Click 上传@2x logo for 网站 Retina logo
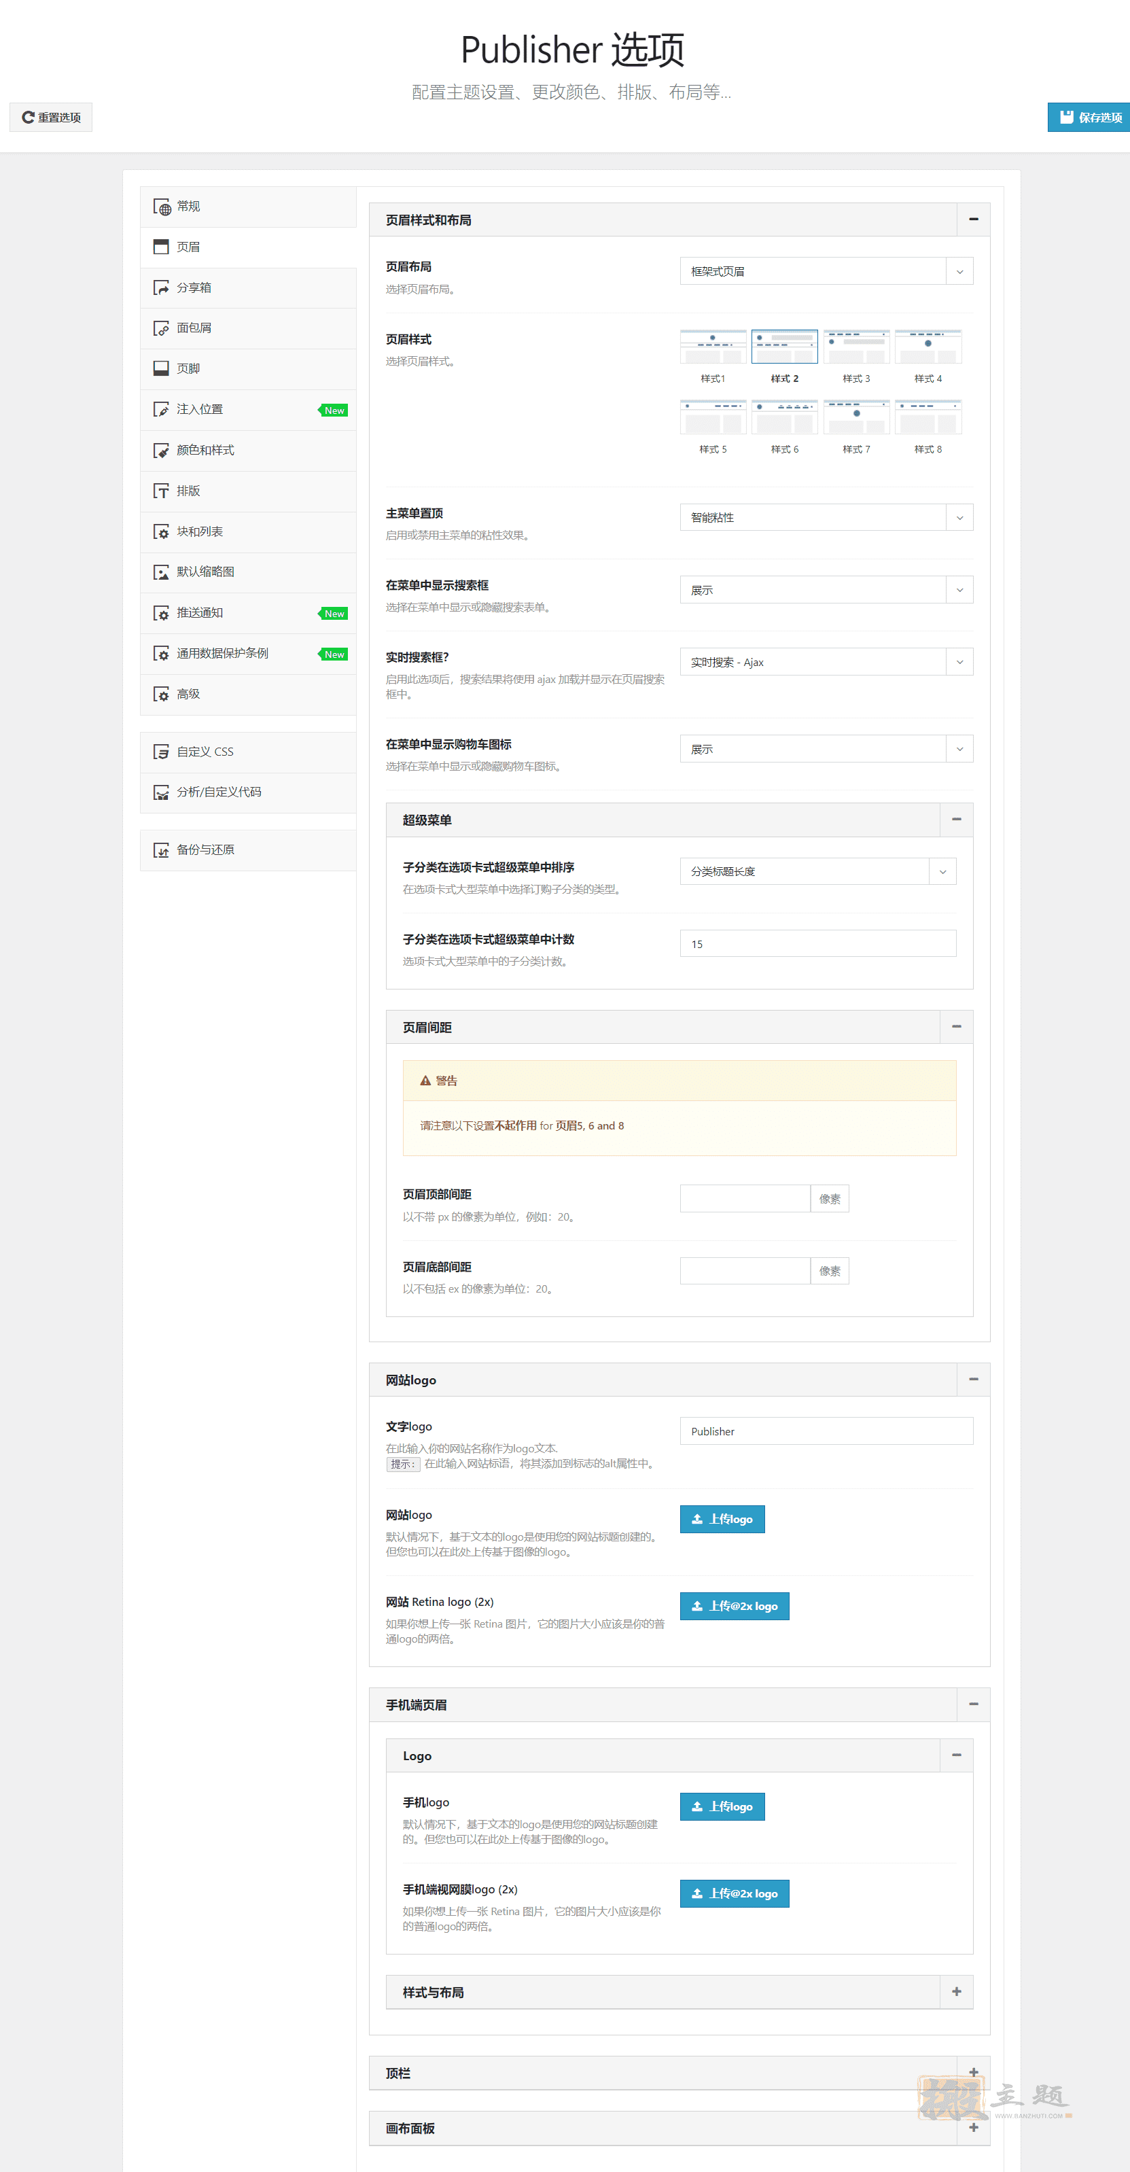This screenshot has height=2172, width=1130. pos(735,1607)
